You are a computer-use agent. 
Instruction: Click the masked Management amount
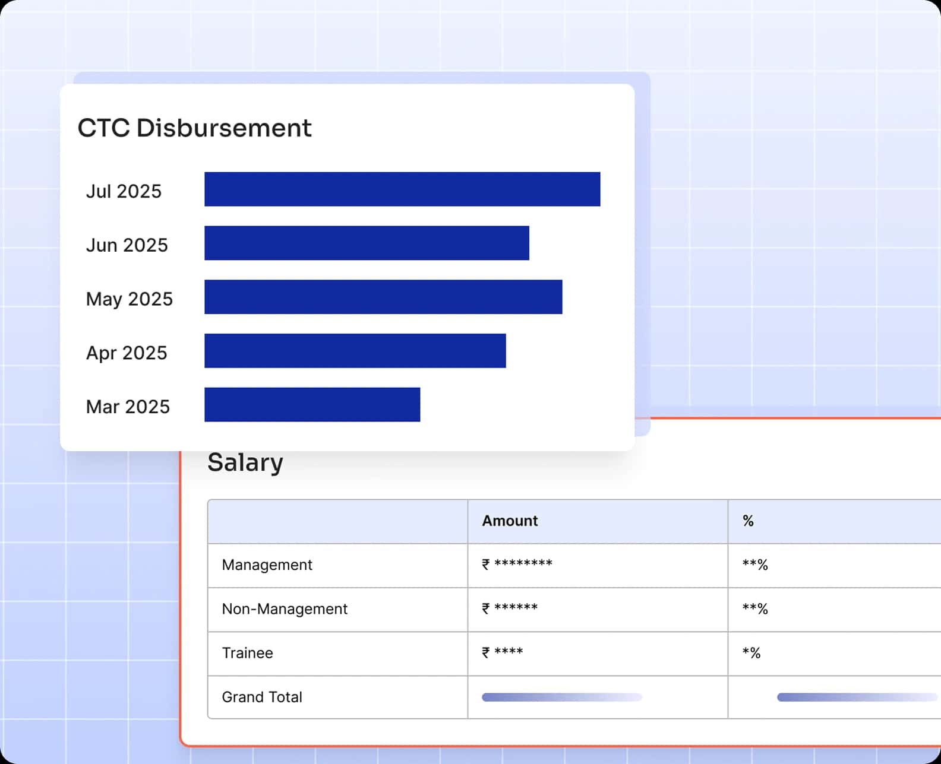pos(517,565)
